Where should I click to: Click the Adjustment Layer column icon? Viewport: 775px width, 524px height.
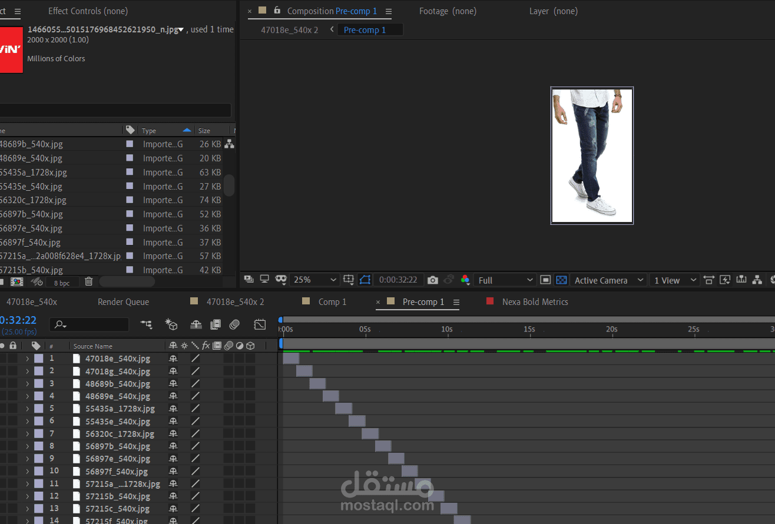pyautogui.click(x=240, y=346)
